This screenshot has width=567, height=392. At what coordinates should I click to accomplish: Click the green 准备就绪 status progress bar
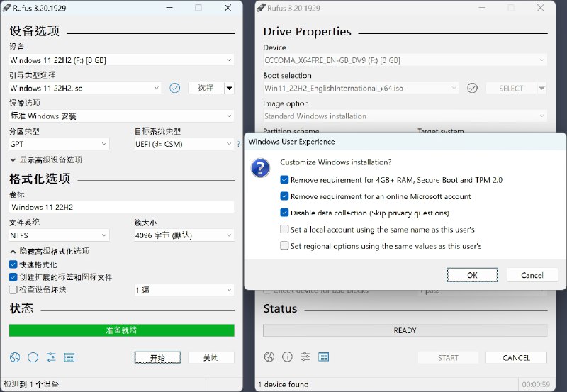[121, 330]
